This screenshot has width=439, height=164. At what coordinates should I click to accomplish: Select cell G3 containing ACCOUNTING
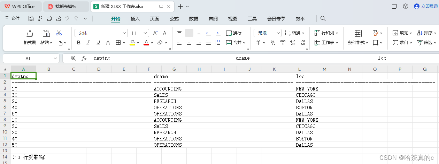tap(174, 89)
